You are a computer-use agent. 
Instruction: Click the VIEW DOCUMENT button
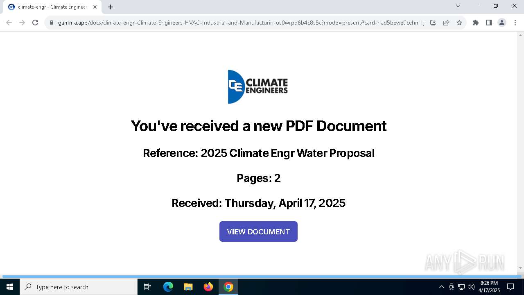(258, 231)
